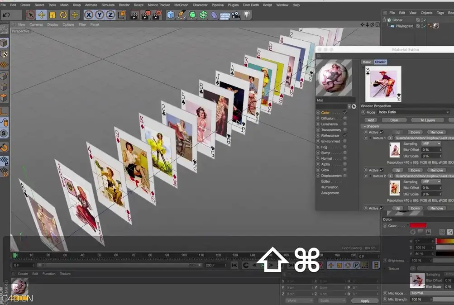
Task: Enable the Luminance channel checkbox
Action: coord(345,124)
